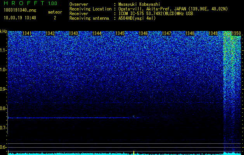The width and height of the screenshot is (244, 155).
Task: Click the cyan signal level strip at bottom
Action: pyautogui.click(x=125, y=153)
